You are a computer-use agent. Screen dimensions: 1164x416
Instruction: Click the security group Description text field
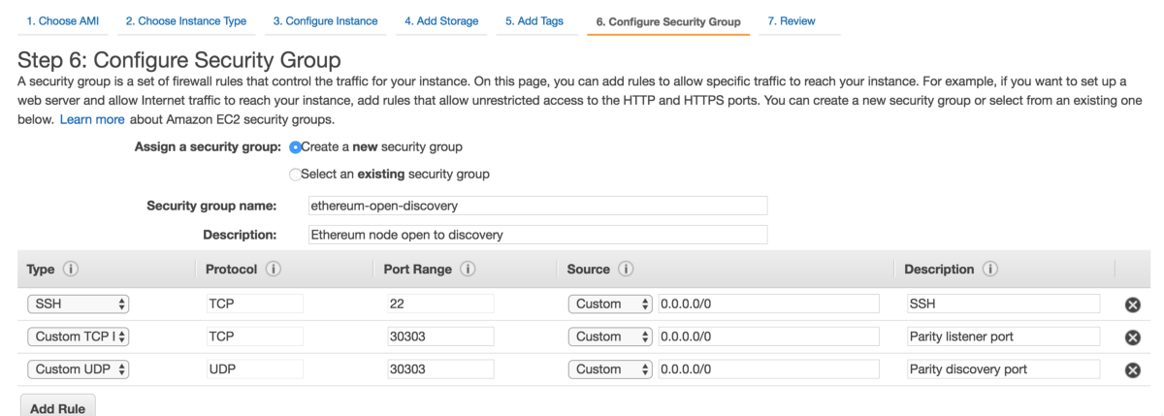click(537, 235)
